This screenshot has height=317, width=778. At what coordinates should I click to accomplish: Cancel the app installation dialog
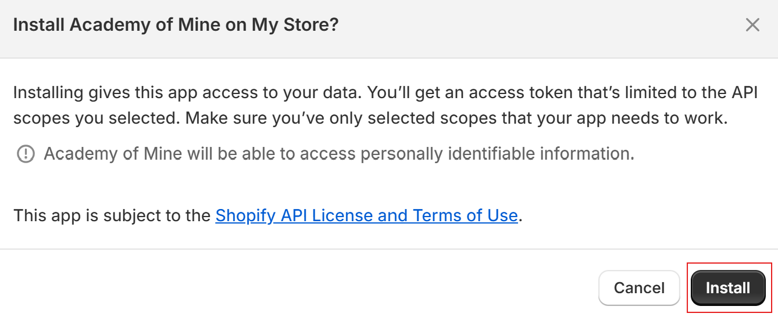click(x=639, y=288)
